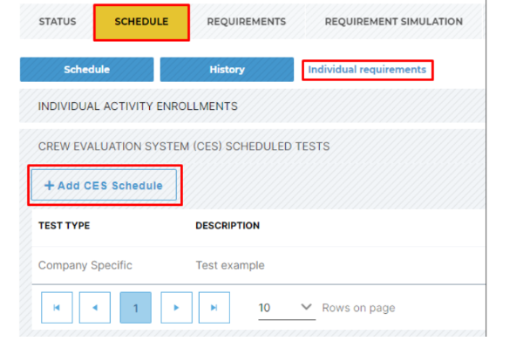Click the blue Schedule button

(x=86, y=70)
